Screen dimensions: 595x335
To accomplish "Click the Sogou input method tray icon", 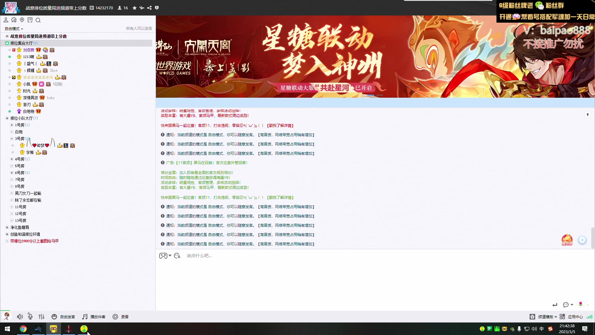I will click(550, 329).
